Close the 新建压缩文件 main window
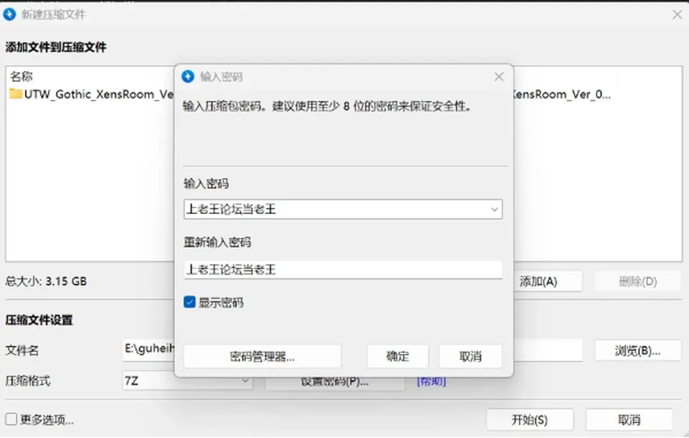The width and height of the screenshot is (689, 438). (x=677, y=14)
